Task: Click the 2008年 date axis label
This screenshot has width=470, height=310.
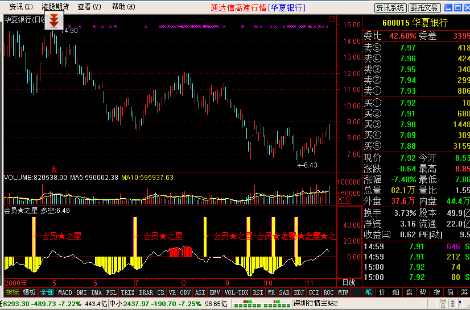Action: [16, 283]
